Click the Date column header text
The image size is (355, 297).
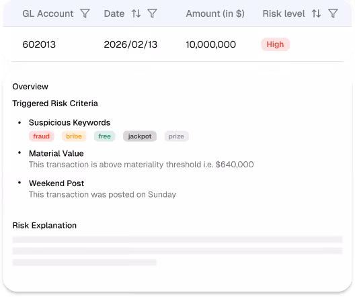pos(114,13)
